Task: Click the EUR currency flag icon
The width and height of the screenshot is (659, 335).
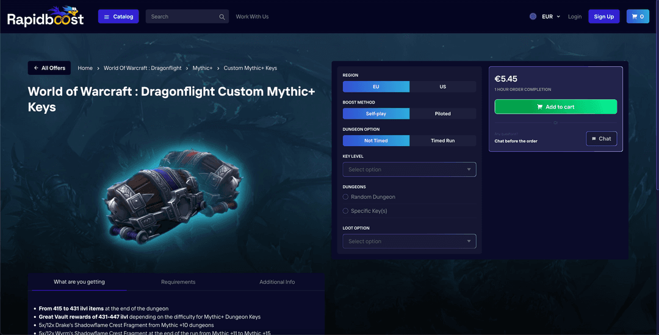Action: [x=533, y=16]
